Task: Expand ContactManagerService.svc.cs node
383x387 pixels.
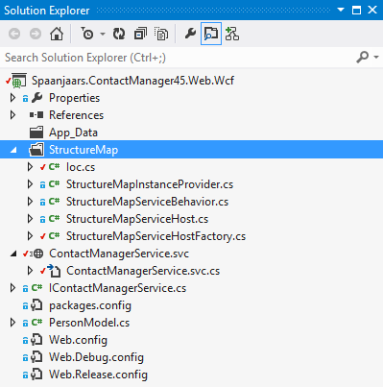Action: (30, 271)
